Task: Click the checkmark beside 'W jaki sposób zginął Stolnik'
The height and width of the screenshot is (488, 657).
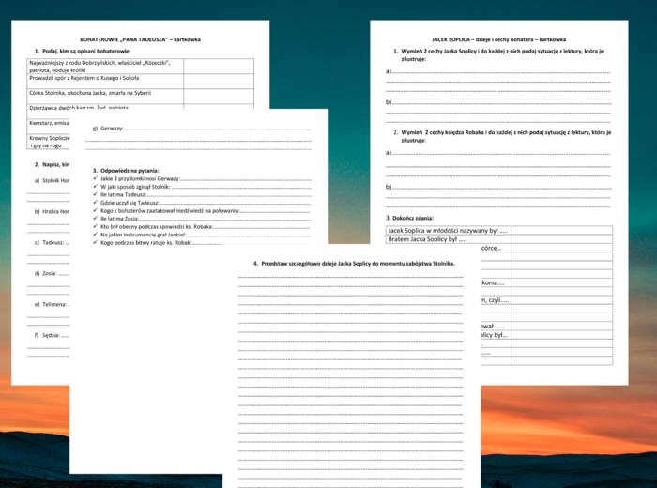Action: [x=96, y=186]
